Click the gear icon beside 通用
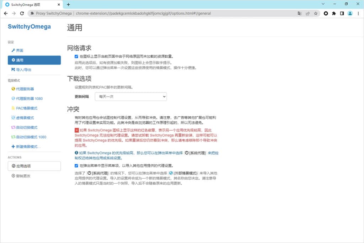Image resolution: width=364 pixels, height=243 pixels. coord(13,60)
